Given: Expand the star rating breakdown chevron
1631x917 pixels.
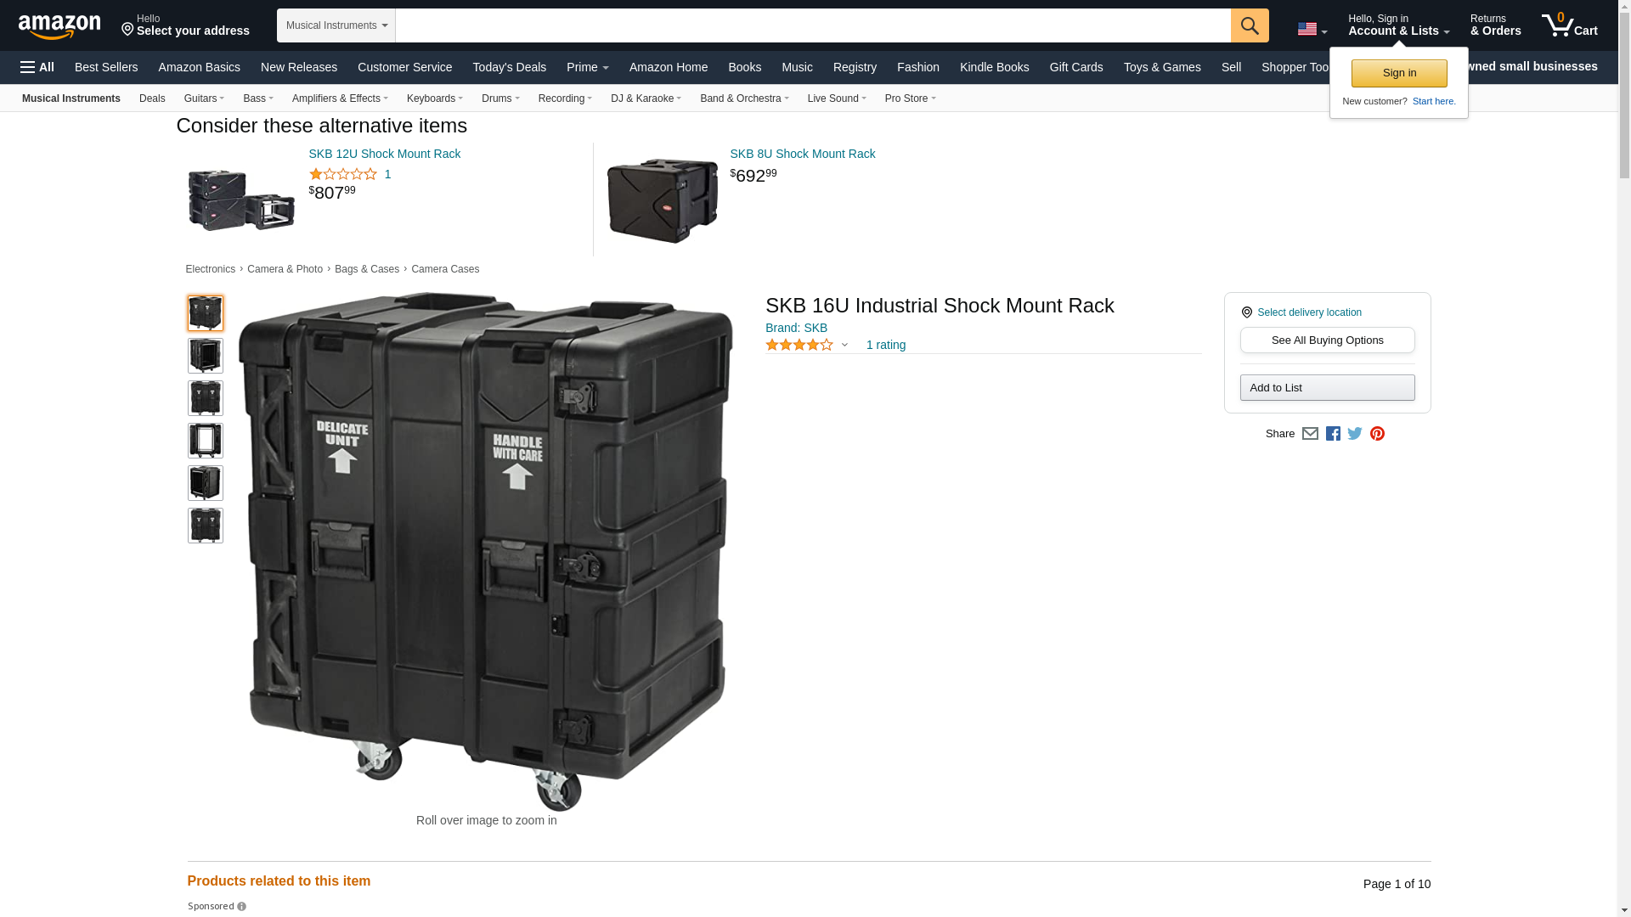Looking at the screenshot, I should pos(844,345).
